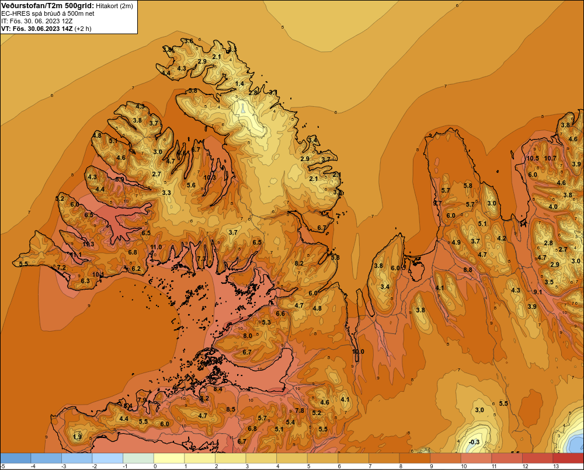Click the pale green legend swatch between -1 and 0
This screenshot has height=470, width=584.
138,458
